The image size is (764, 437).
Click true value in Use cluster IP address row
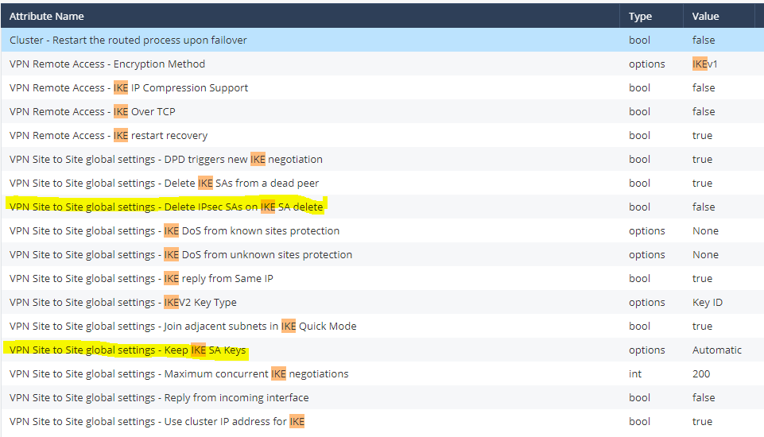[x=702, y=422]
